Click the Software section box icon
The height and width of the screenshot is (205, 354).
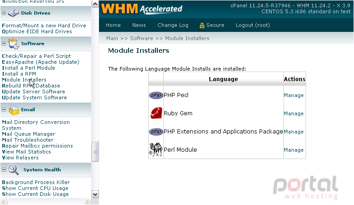point(14,44)
